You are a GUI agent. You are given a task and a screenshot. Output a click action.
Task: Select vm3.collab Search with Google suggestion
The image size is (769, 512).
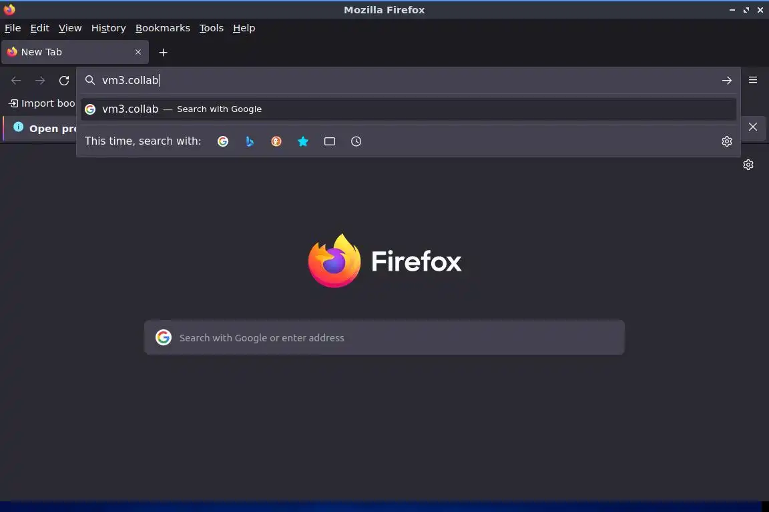coord(409,109)
